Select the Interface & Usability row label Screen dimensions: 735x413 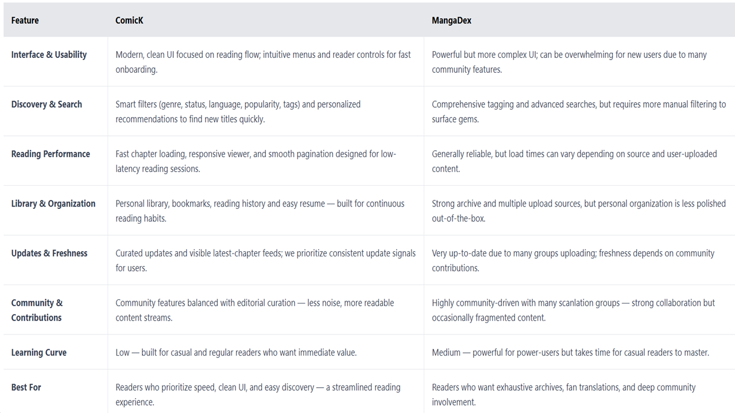49,55
